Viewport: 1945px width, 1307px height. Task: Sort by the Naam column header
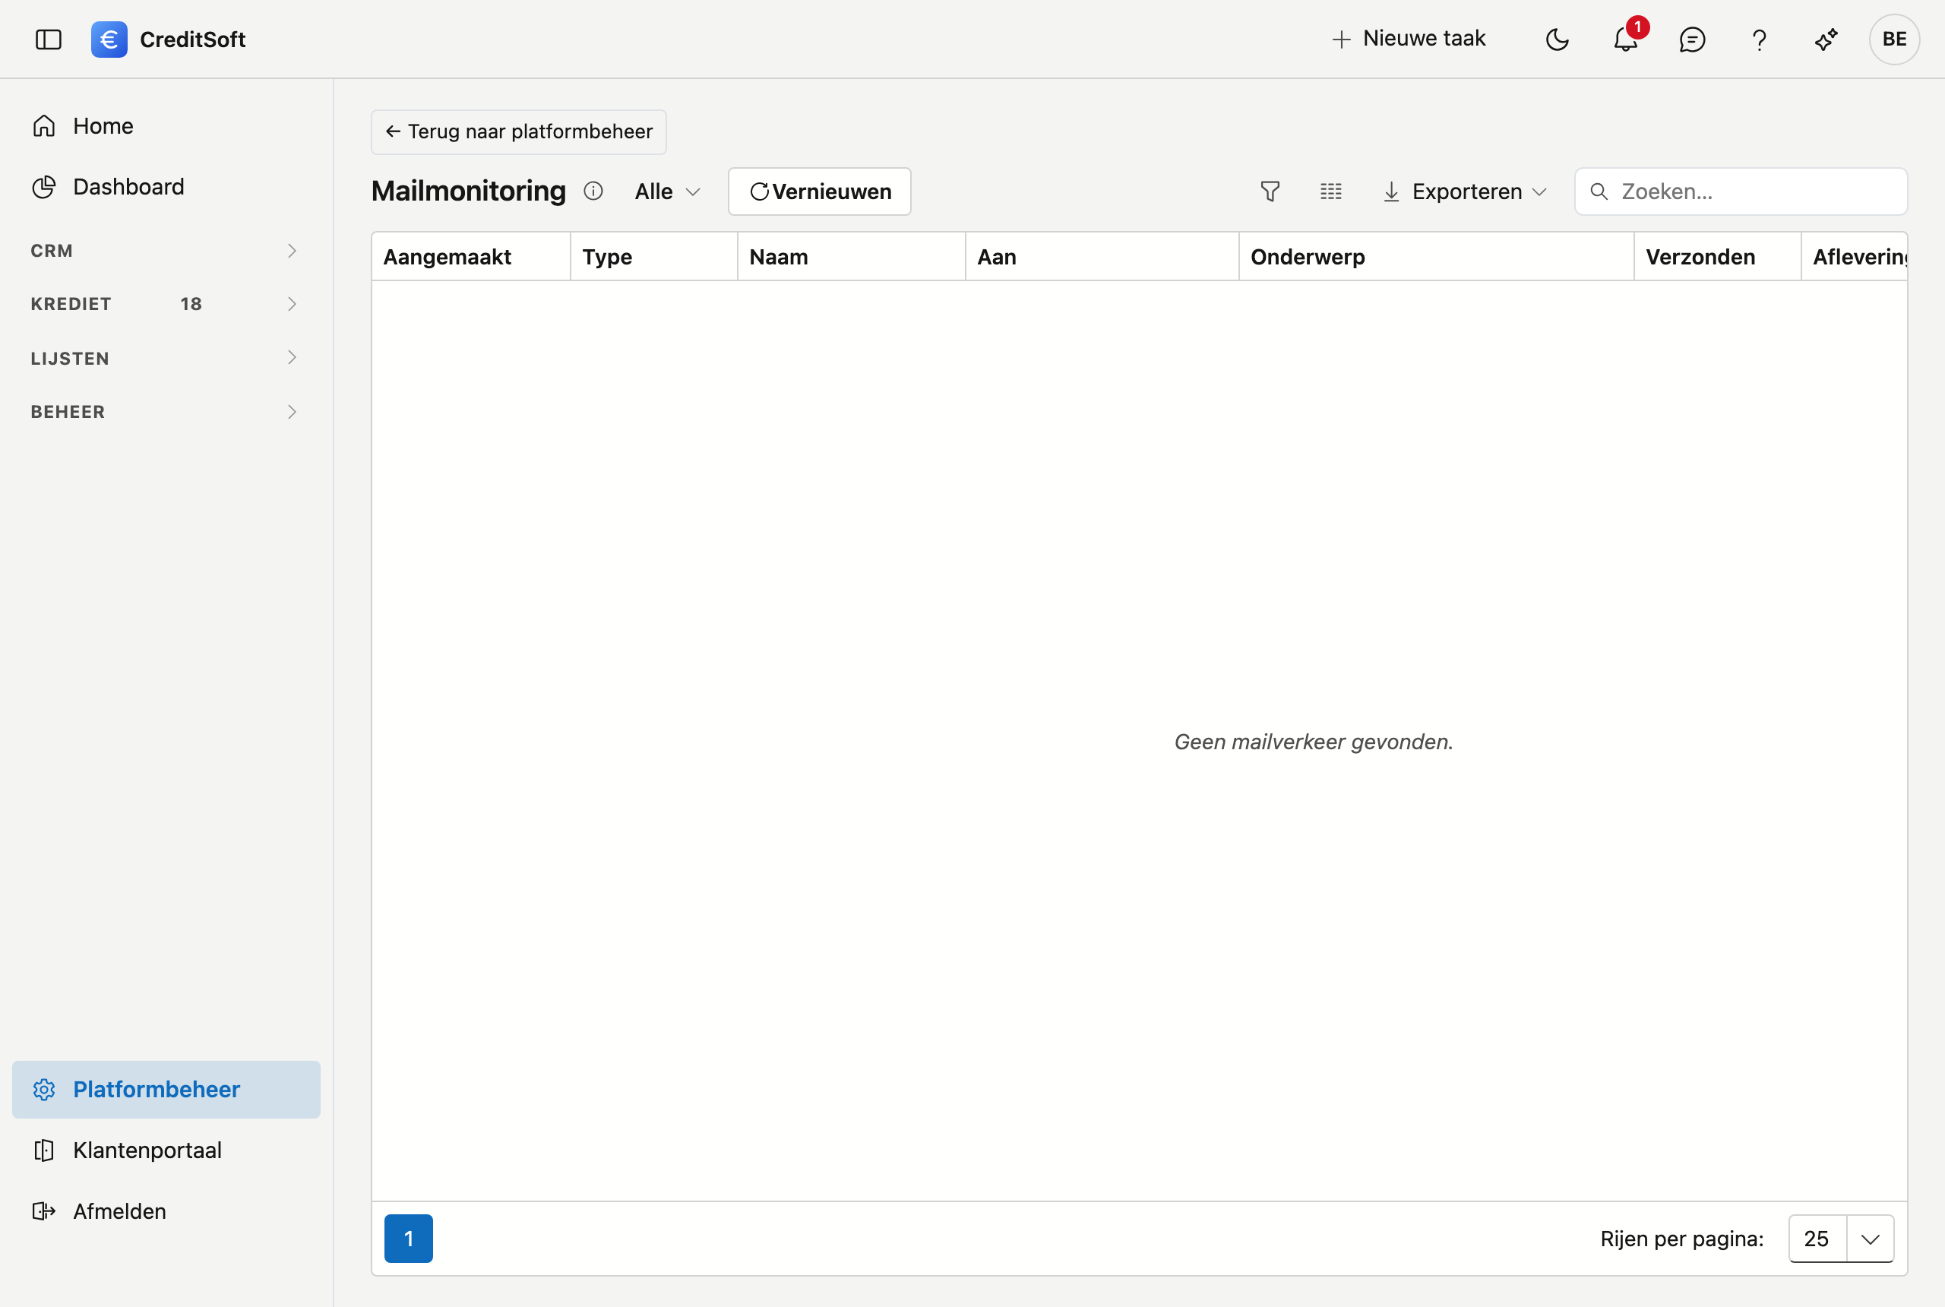click(852, 257)
